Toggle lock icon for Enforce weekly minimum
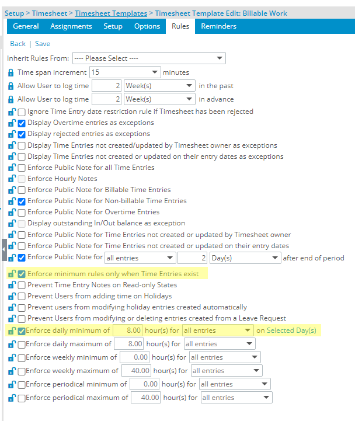This screenshot has height=428, width=362. point(12,357)
